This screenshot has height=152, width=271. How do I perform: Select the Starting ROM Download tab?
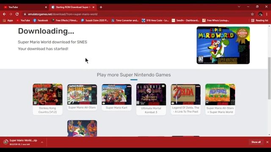[73, 7]
